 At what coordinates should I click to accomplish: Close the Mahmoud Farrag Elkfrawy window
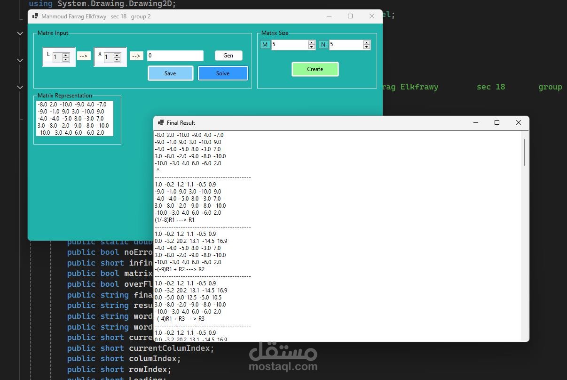372,16
